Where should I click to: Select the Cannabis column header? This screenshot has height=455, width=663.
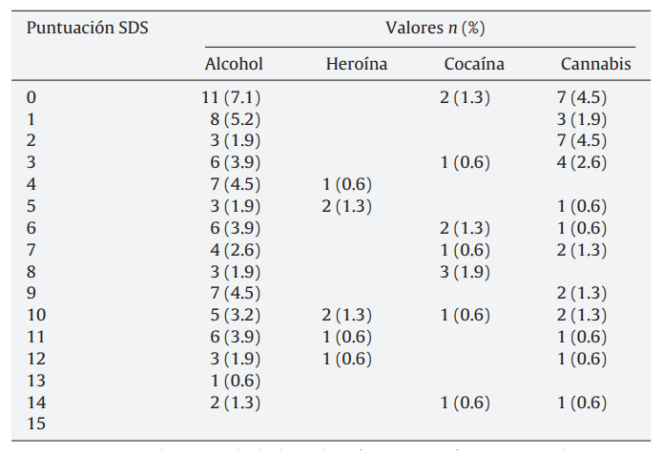pyautogui.click(x=595, y=64)
